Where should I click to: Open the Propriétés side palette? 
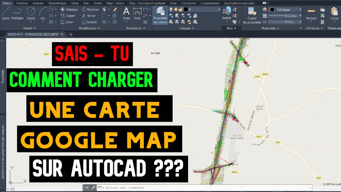click(x=3, y=77)
